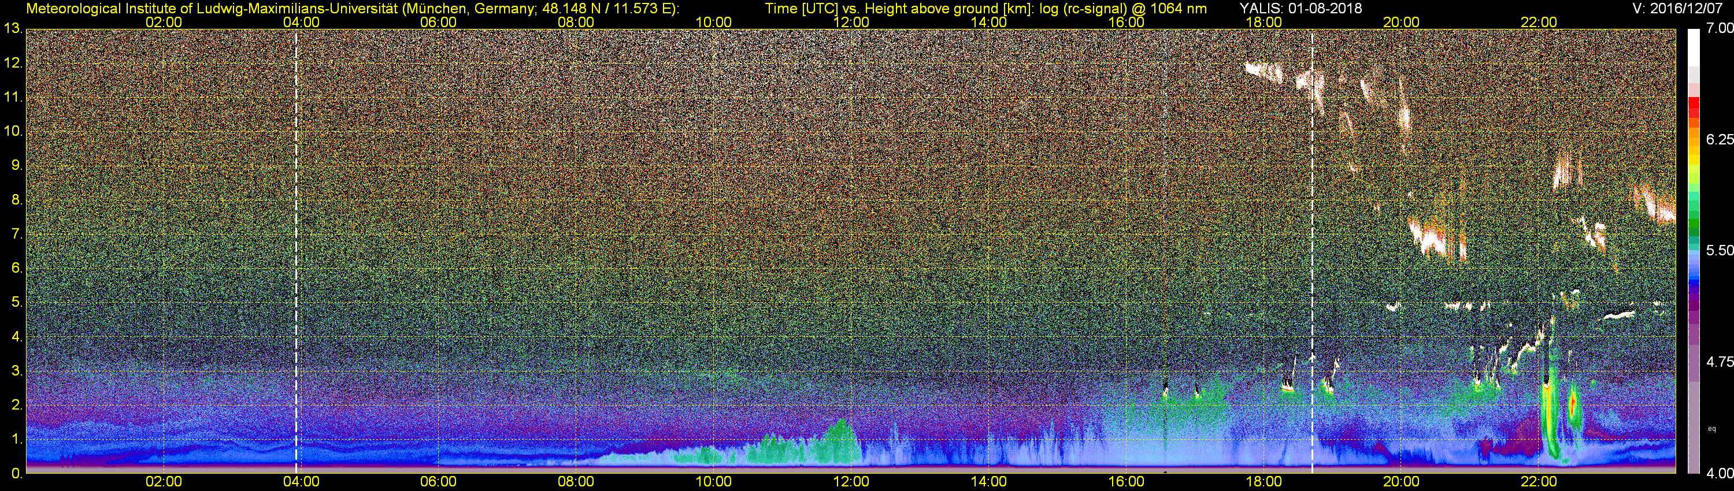This screenshot has width=1734, height=491.
Task: Click the white dashed vertical line after 18:00
Action: pos(1313,251)
